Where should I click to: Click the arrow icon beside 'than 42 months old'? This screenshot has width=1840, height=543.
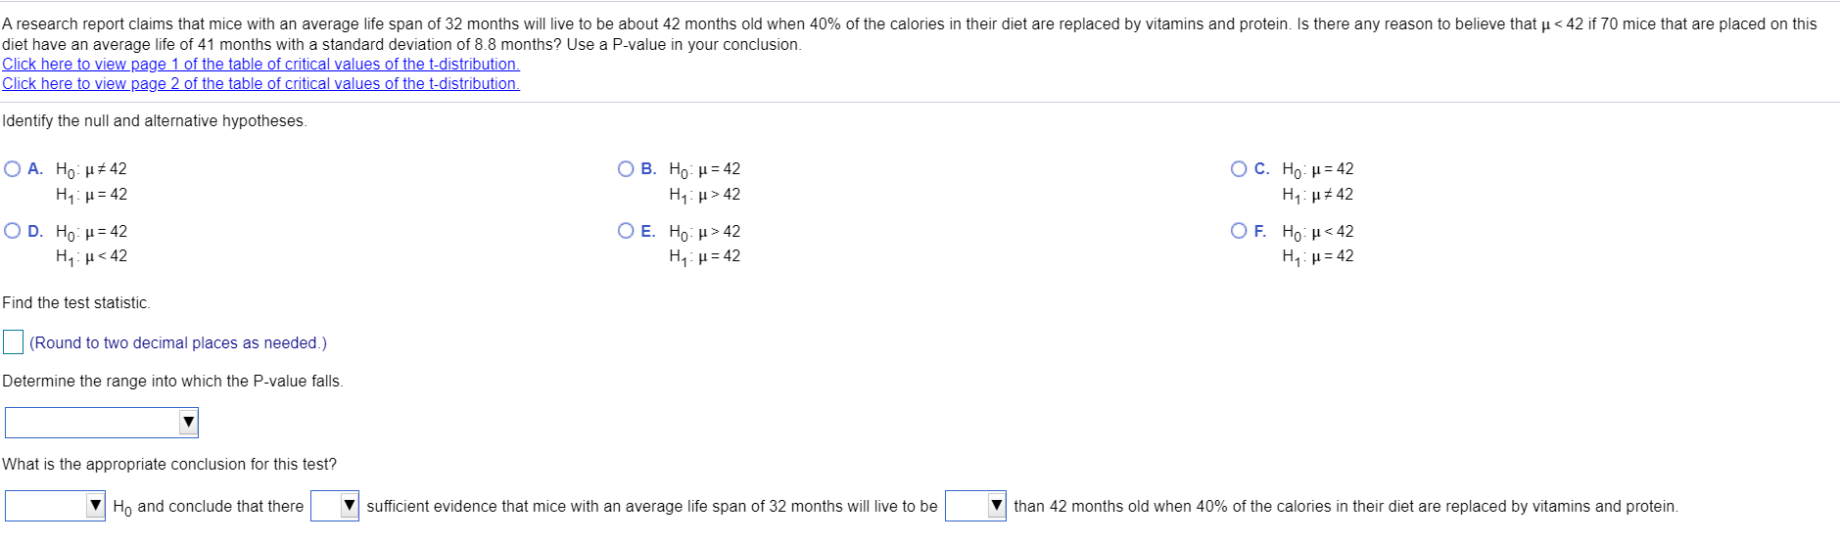click(x=997, y=506)
